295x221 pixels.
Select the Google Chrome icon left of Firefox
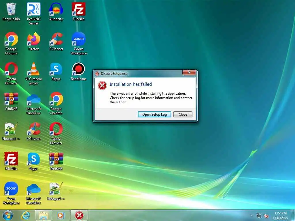[11, 44]
